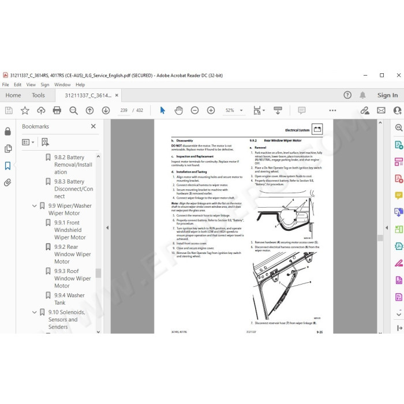Open the sign document pen icon
Viewport: 404px width, 404px height.
click(x=365, y=111)
